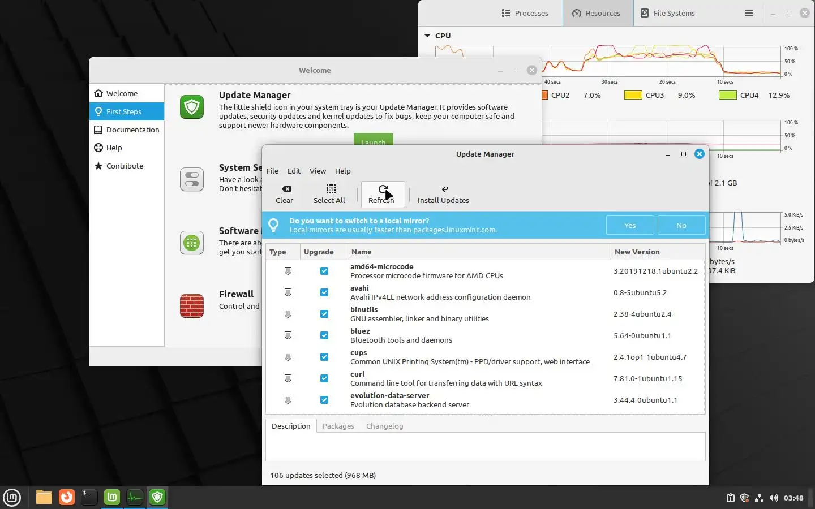Uncheck the amd64-microcode upgrade checkbox

(x=324, y=271)
